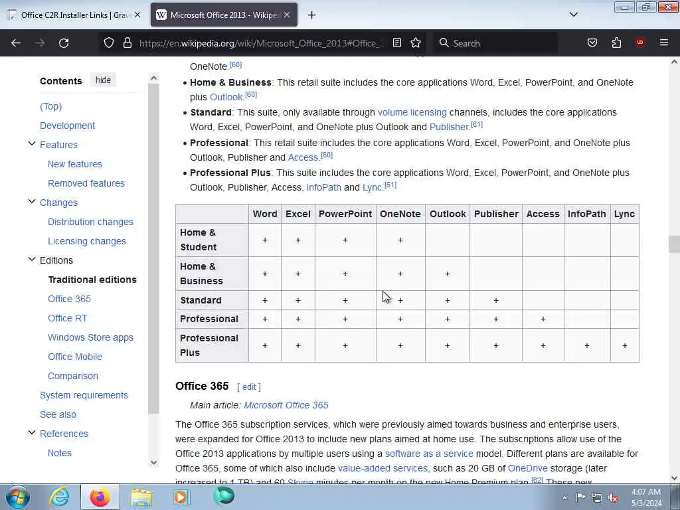Open Windows Media Player from taskbar
The height and width of the screenshot is (510, 680).
click(x=181, y=497)
